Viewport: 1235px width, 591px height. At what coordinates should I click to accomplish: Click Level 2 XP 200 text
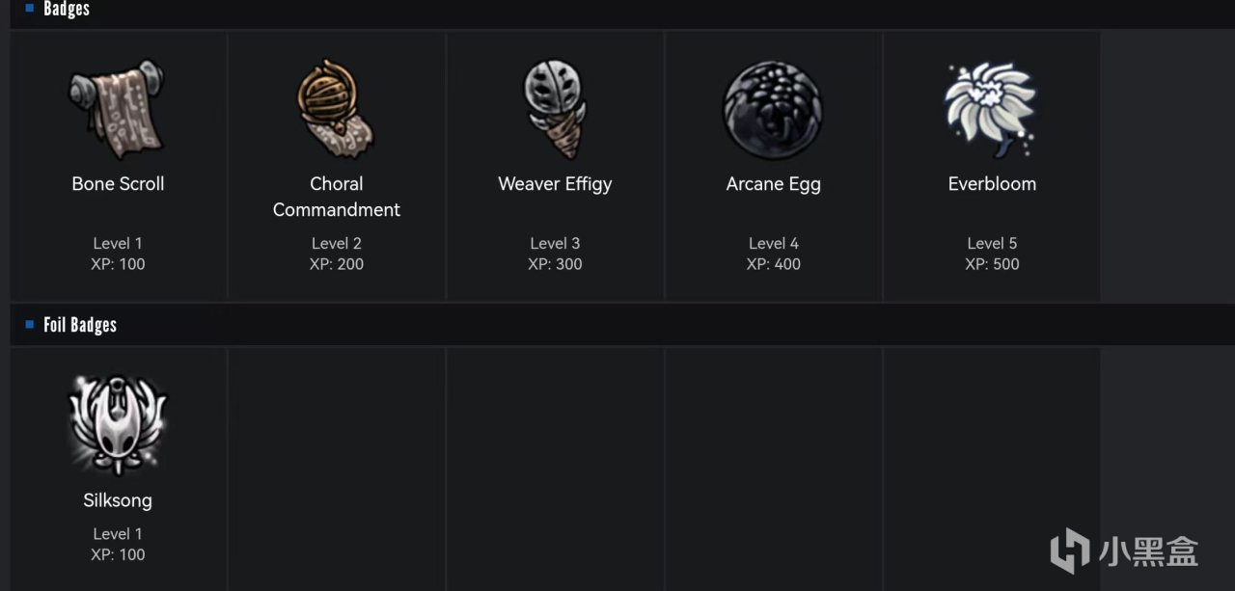point(336,254)
